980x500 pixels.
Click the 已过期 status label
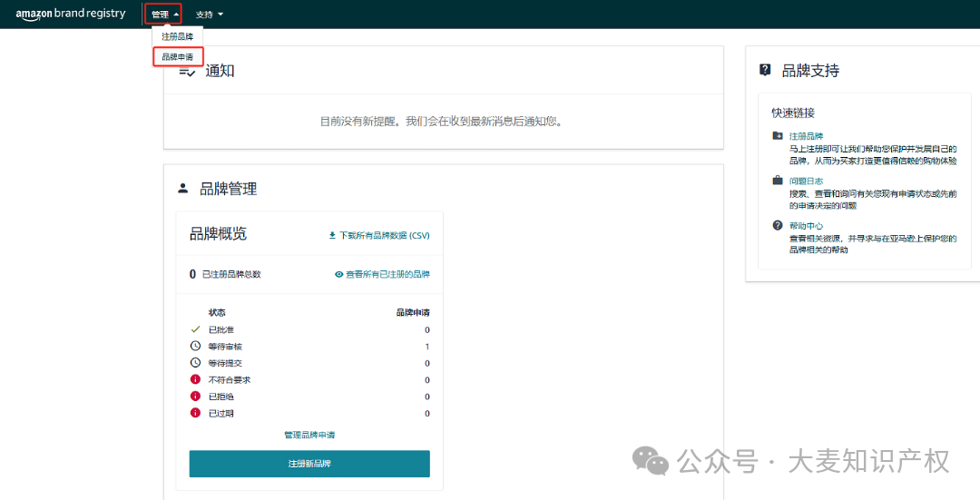[221, 414]
